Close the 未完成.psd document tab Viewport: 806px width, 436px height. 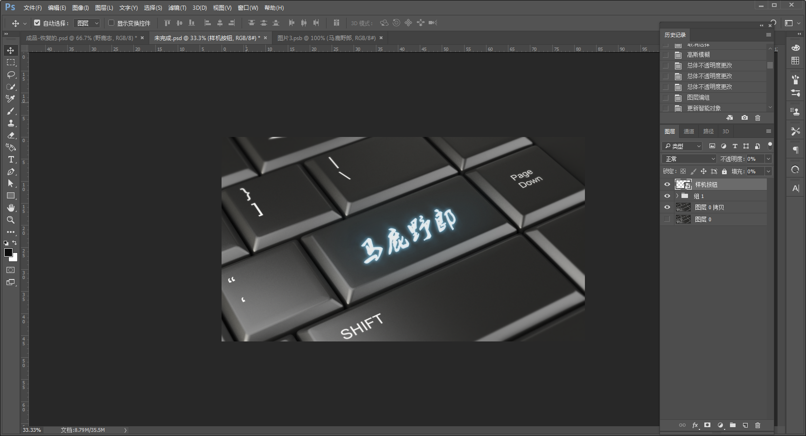coord(265,38)
